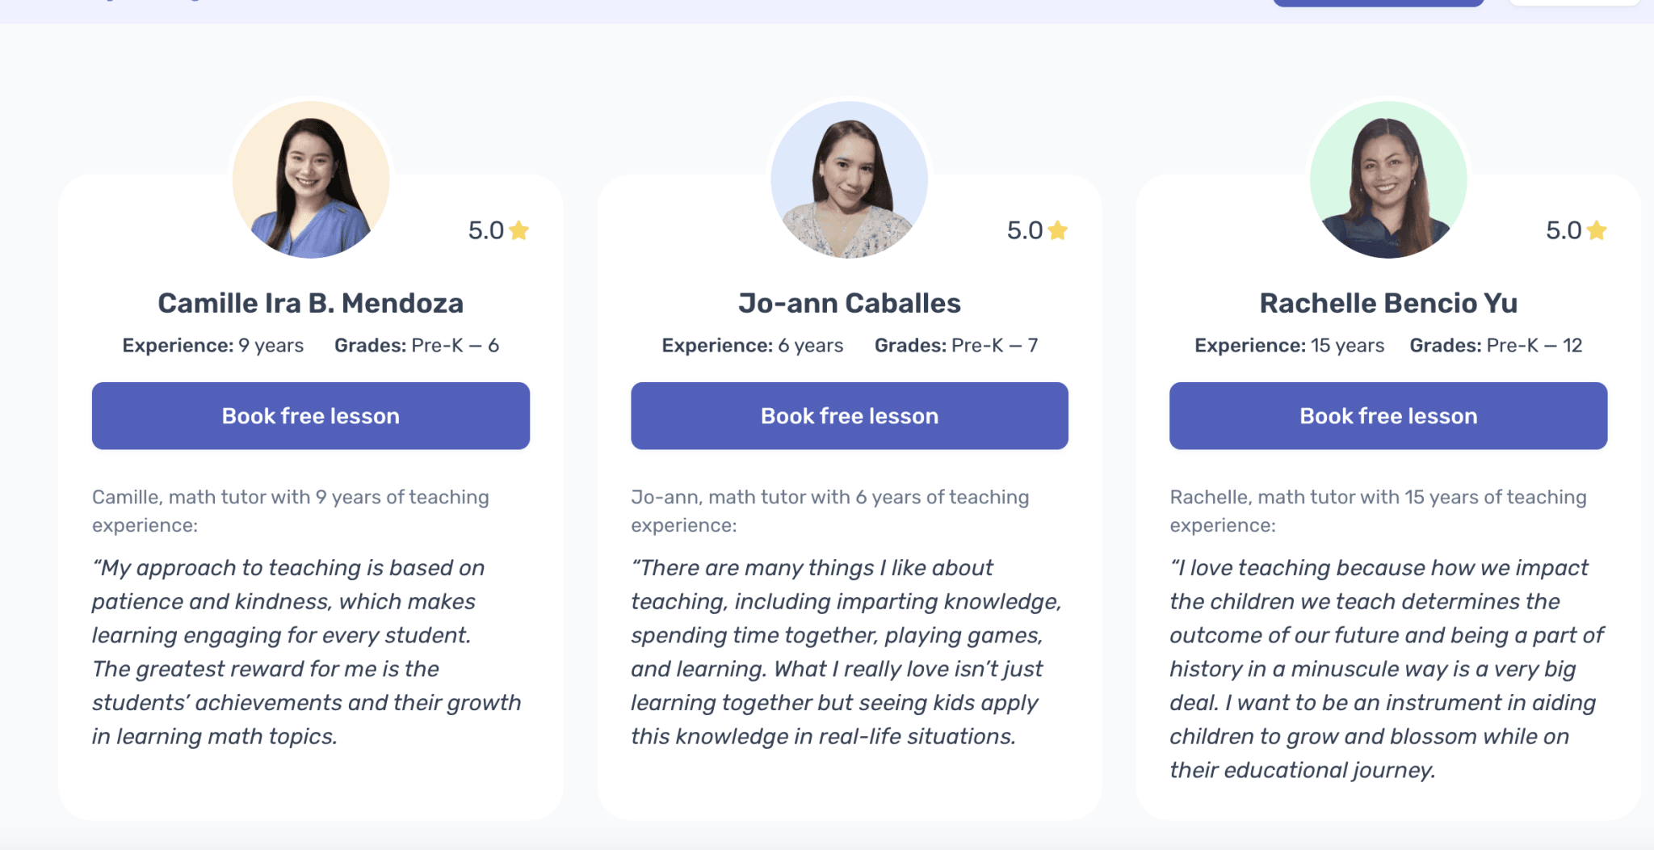Click Rachelle's quote about impacting children

pos(1385,669)
